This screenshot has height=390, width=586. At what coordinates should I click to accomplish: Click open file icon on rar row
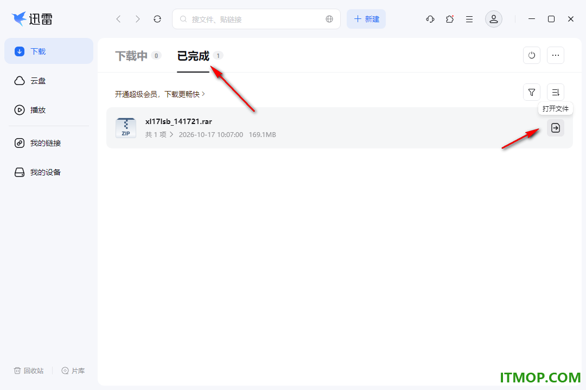556,128
